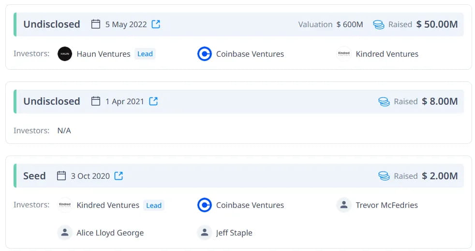
Task: Click Coinbase Ventures logo in the Seed round
Action: 205,205
